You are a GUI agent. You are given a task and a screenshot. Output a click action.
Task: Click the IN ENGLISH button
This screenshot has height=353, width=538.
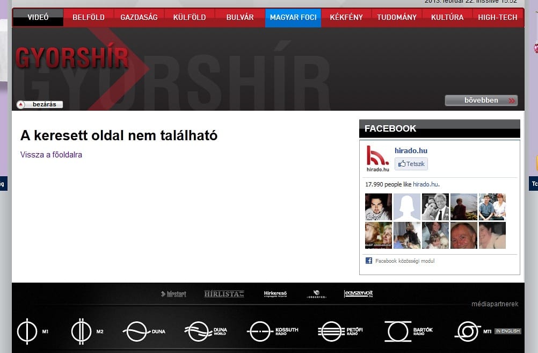point(508,331)
